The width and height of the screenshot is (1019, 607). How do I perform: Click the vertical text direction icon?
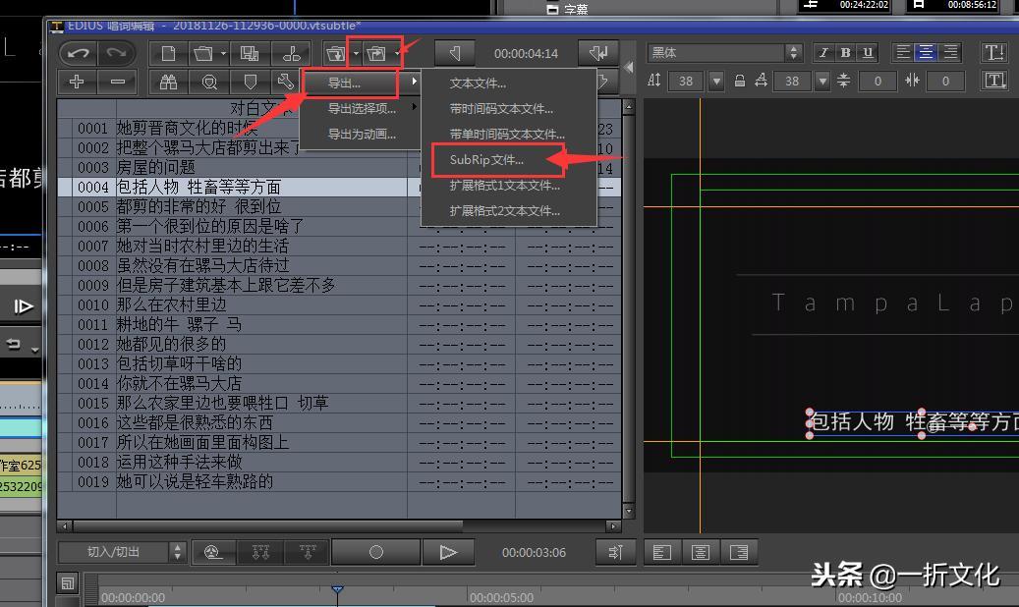point(994,53)
